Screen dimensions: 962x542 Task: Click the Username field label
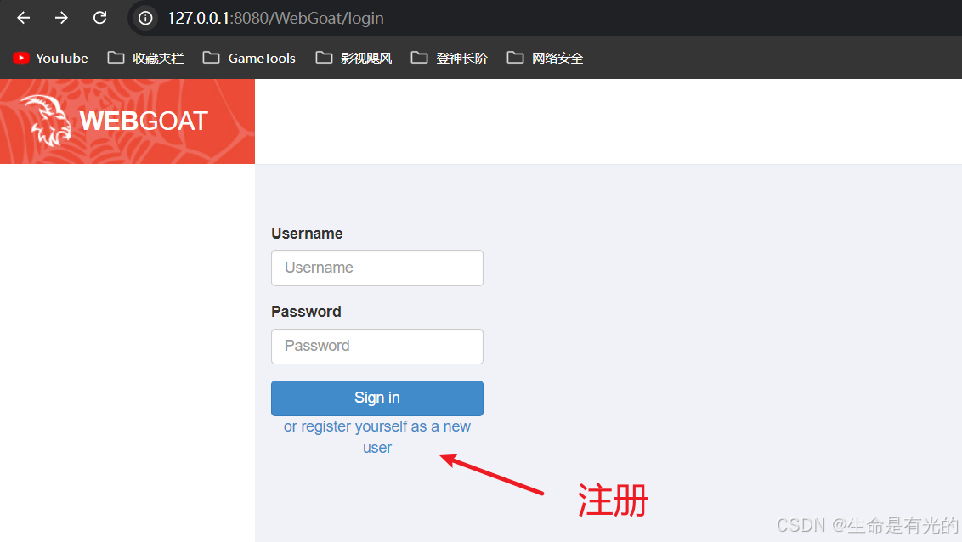(307, 234)
